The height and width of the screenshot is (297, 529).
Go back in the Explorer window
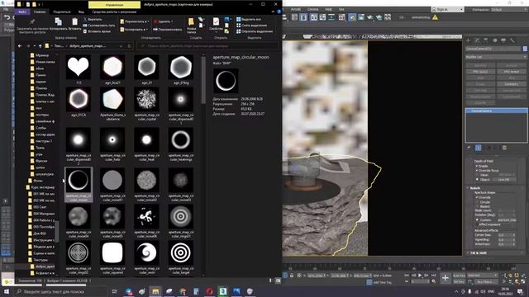point(20,46)
